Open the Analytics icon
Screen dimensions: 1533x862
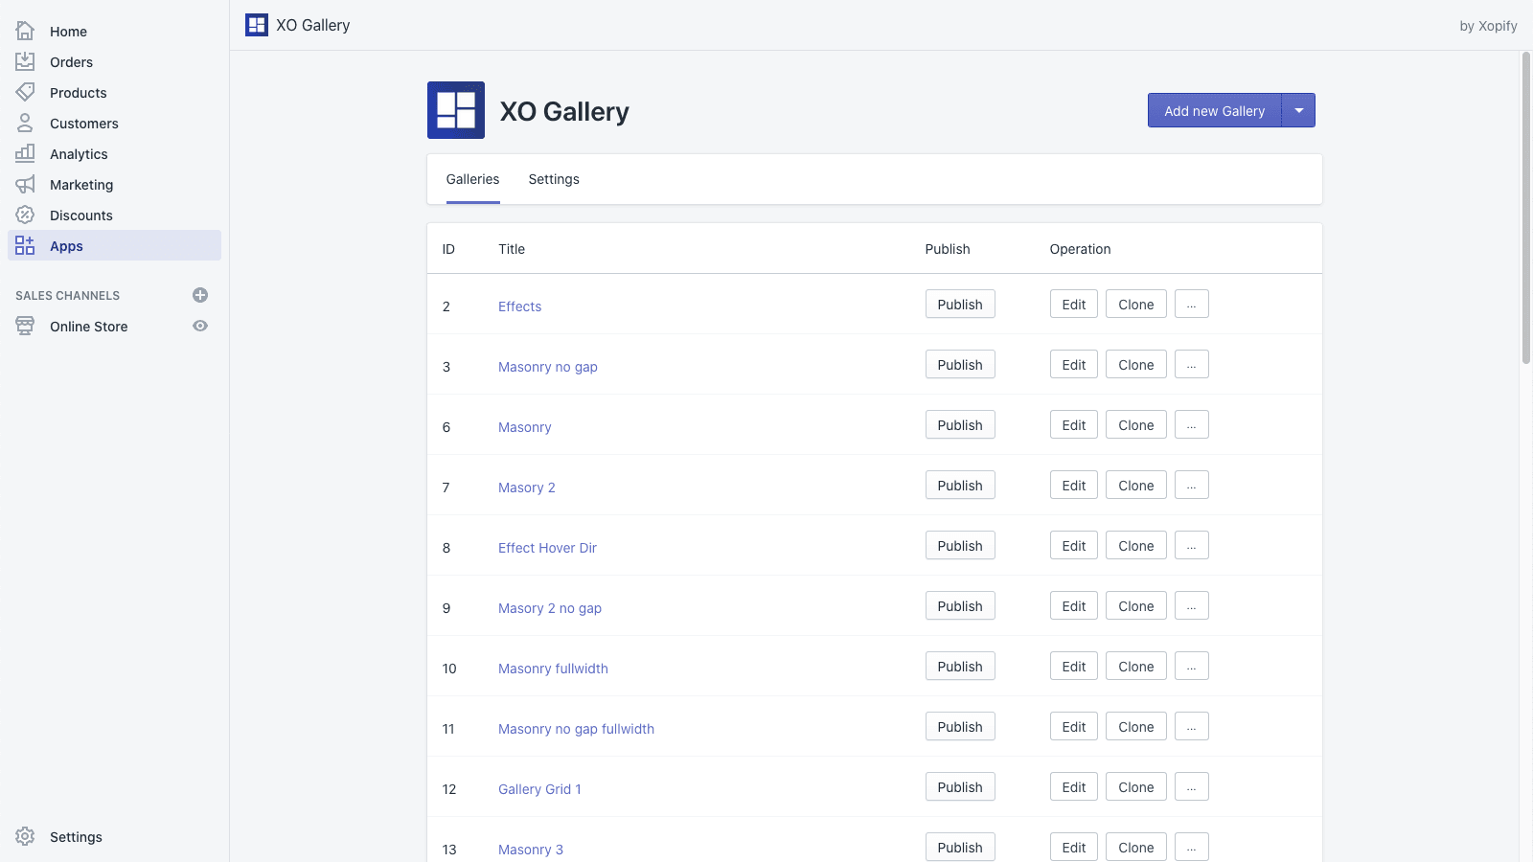pyautogui.click(x=25, y=153)
